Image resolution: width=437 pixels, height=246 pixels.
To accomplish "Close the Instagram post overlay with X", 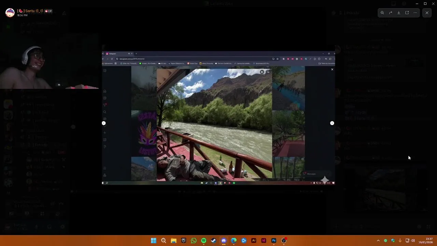I will (x=332, y=69).
